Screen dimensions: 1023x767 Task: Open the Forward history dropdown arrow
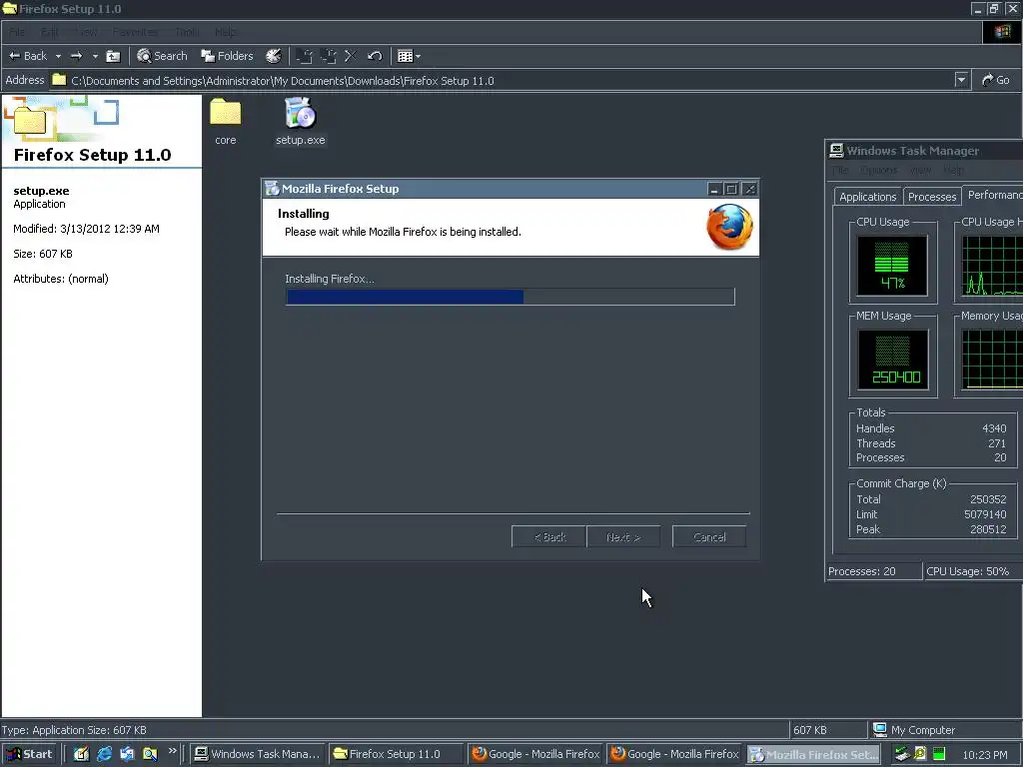pos(95,56)
